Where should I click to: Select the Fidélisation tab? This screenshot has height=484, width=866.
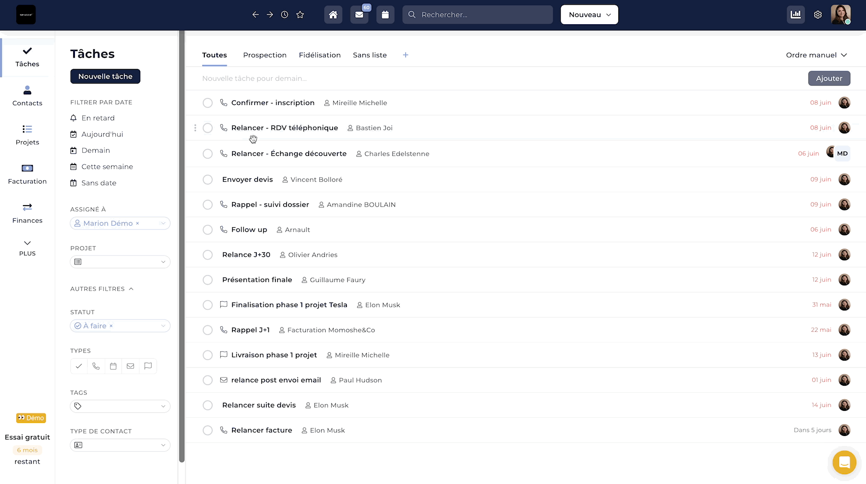click(320, 55)
